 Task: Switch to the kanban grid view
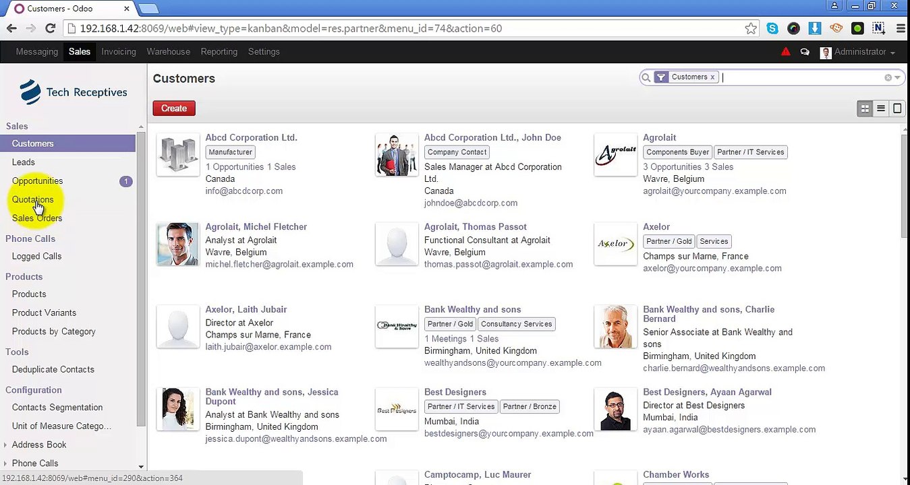865,108
